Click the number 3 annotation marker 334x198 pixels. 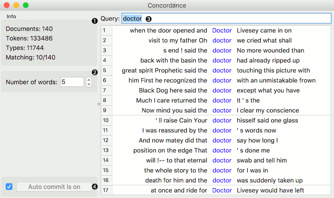[148, 19]
